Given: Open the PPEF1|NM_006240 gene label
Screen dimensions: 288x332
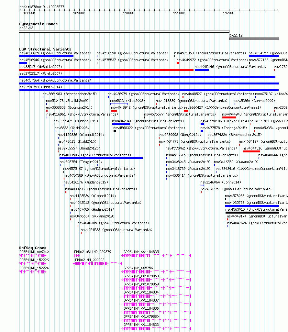Looking at the screenshot, I should 34,252.
